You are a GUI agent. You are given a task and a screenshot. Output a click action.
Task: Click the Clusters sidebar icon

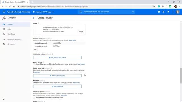click(4, 24)
